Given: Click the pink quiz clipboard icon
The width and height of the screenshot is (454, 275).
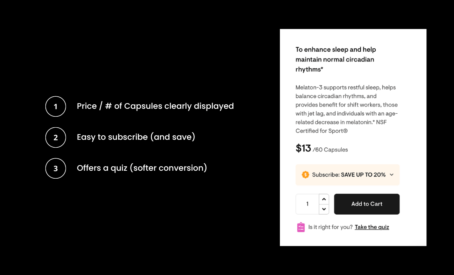Looking at the screenshot, I should (x=301, y=227).
